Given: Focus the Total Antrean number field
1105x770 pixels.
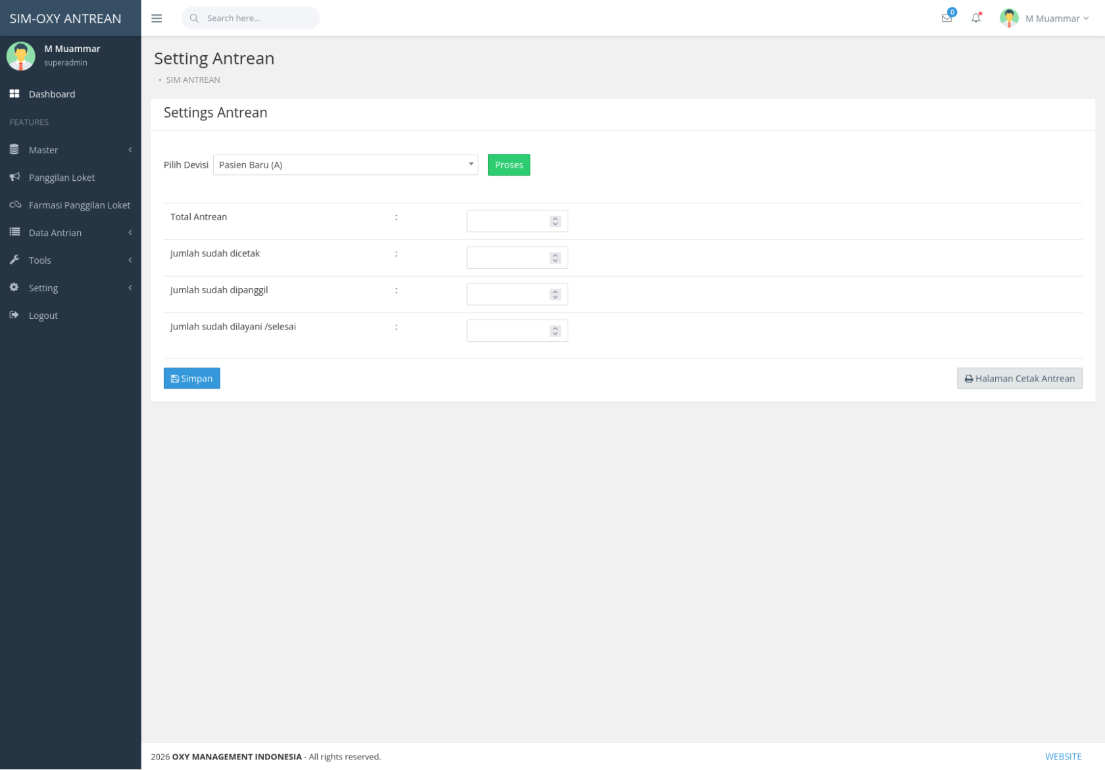Looking at the screenshot, I should (517, 222).
